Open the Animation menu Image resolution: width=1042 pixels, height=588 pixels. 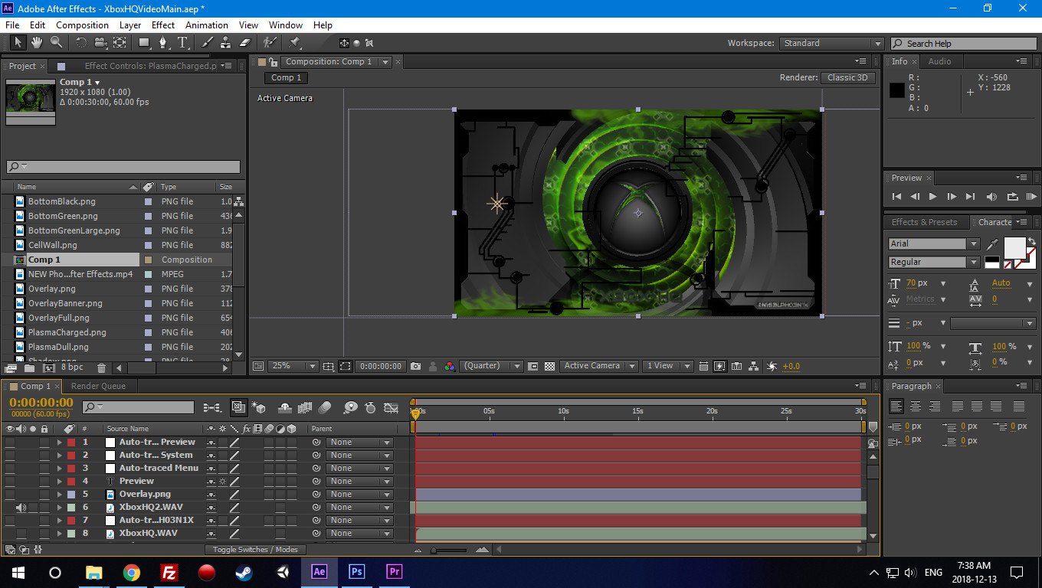pyautogui.click(x=207, y=25)
